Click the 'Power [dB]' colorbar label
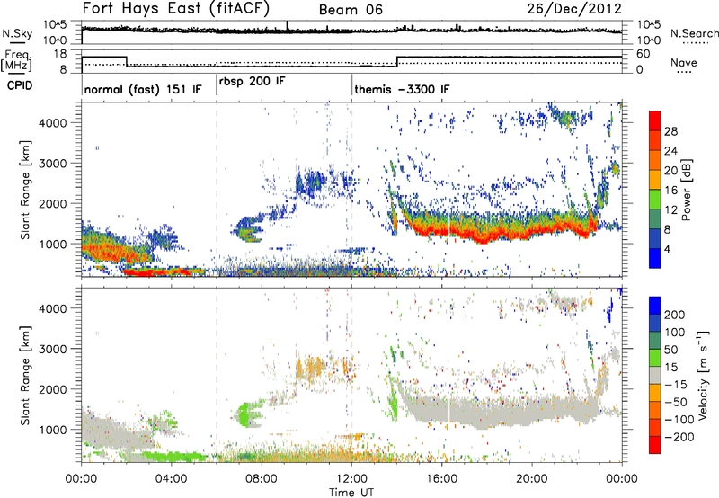719x498 pixels. [687, 190]
